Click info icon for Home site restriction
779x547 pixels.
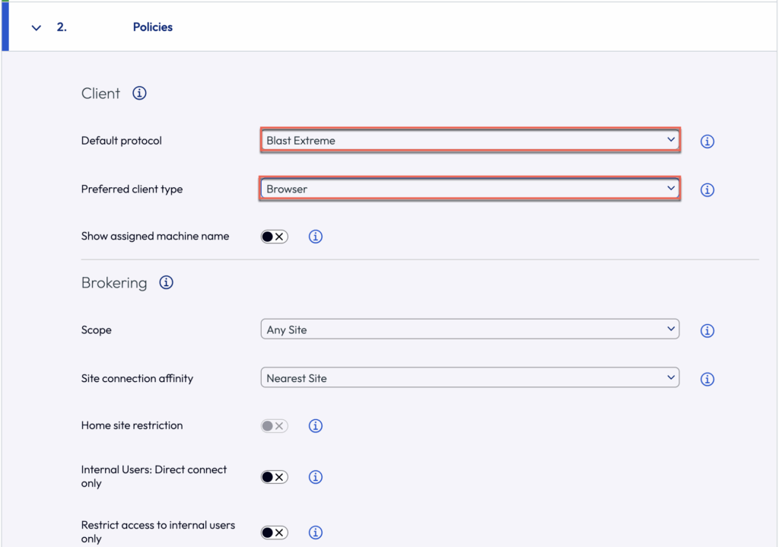tap(316, 426)
